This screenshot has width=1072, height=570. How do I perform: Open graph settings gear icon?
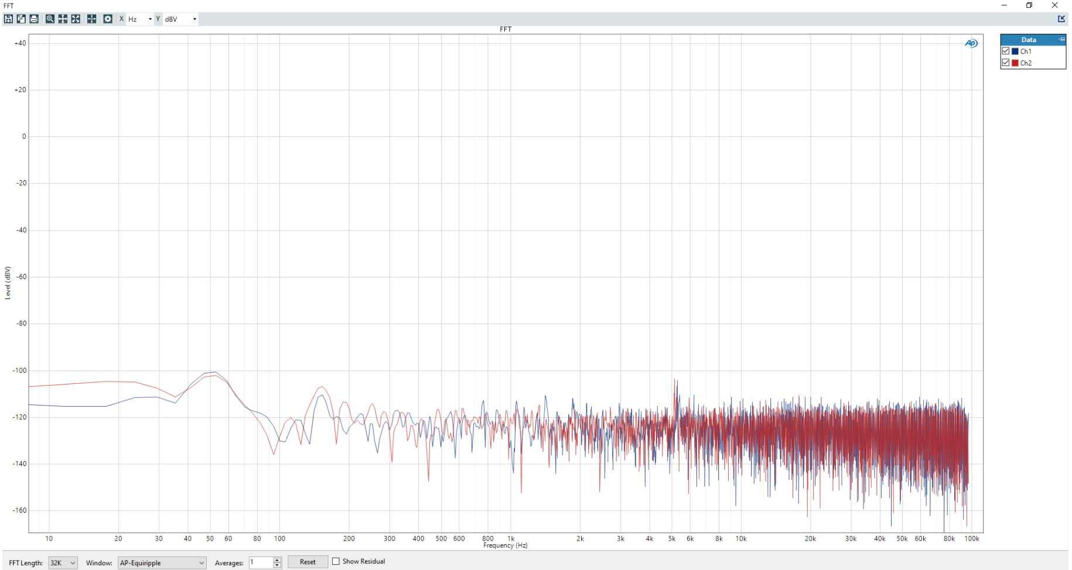[108, 19]
